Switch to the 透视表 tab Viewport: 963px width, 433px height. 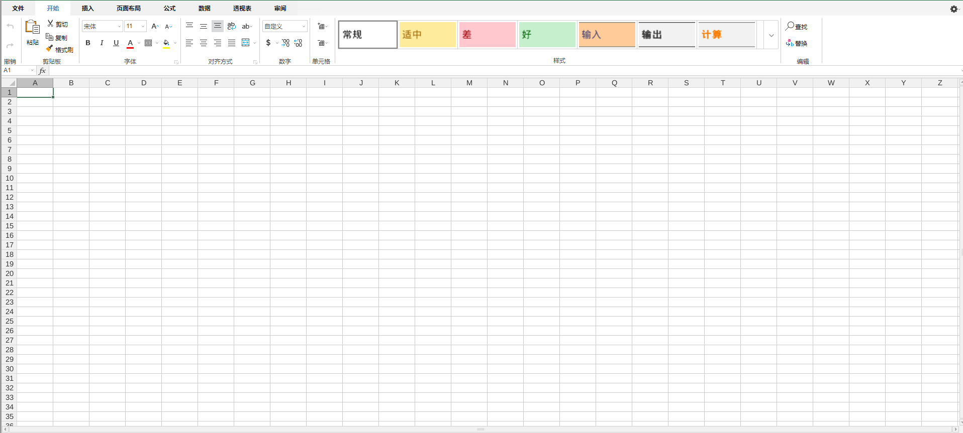[x=242, y=9]
